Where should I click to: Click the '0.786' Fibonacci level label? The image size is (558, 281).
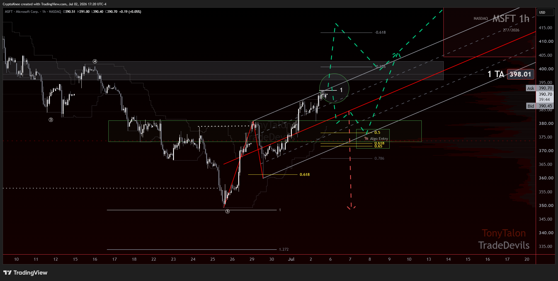coord(379,158)
